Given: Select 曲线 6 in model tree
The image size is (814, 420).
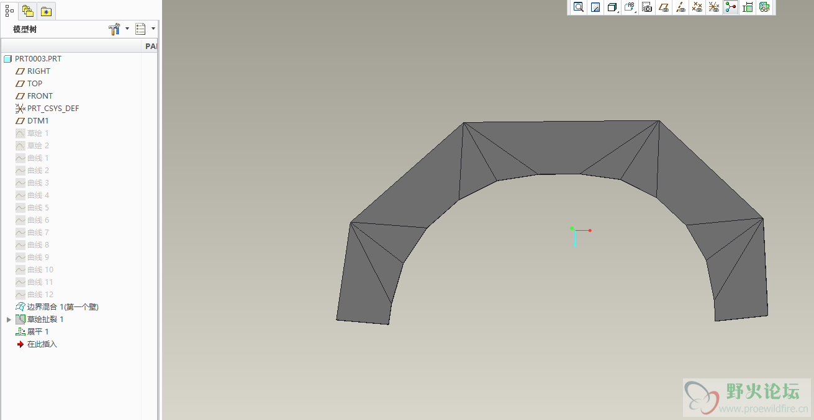Looking at the screenshot, I should pos(38,220).
